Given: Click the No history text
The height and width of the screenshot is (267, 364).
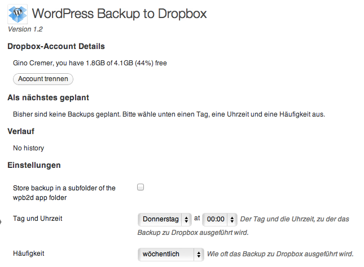Looking at the screenshot, I should coord(29,148).
